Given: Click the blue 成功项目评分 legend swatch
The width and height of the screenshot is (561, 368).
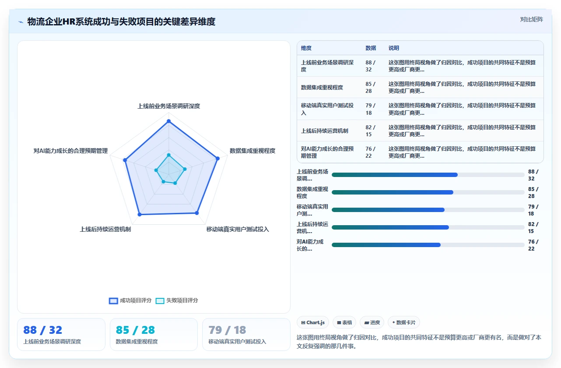Looking at the screenshot, I should (x=113, y=301).
